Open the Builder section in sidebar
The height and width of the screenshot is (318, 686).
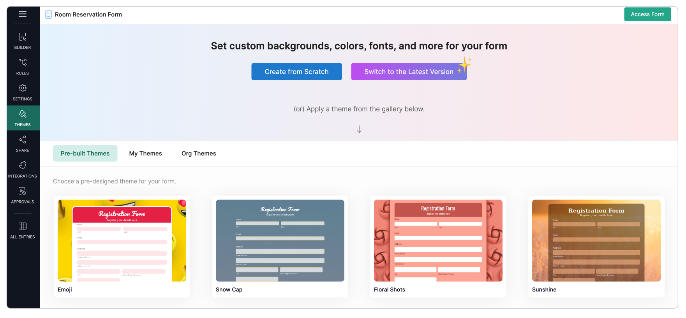point(22,40)
